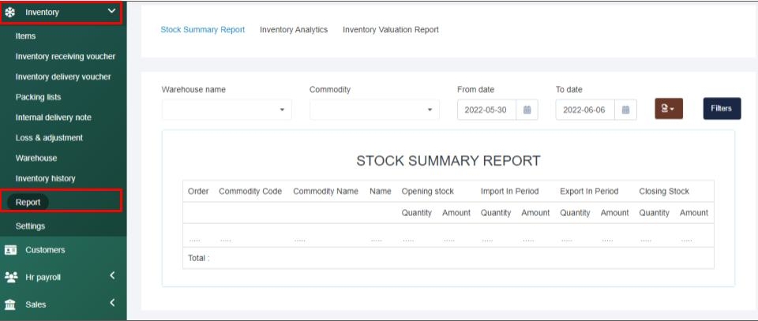The height and width of the screenshot is (321, 758).
Task: Click the Sales bank building icon
Action: click(x=11, y=304)
